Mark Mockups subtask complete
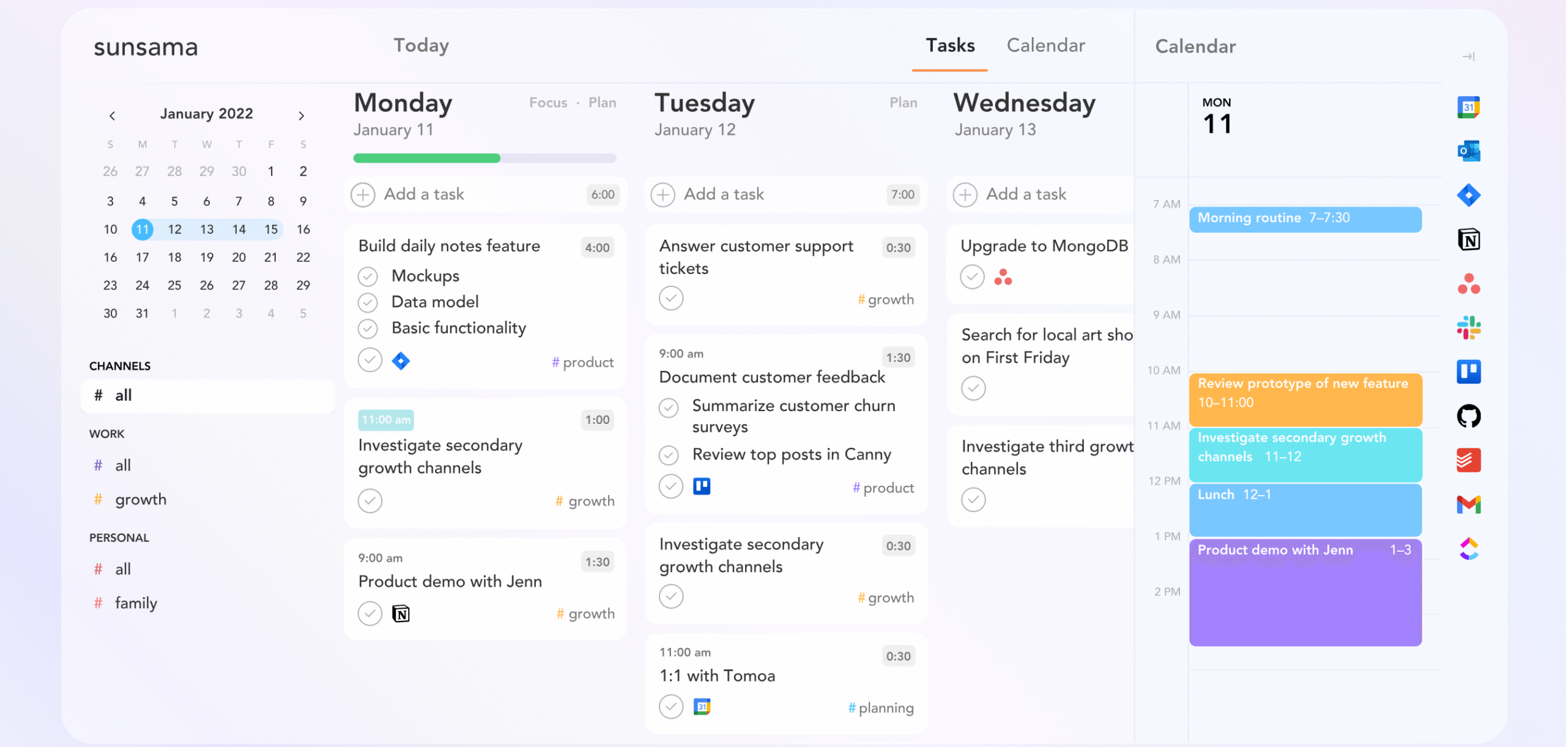Image resolution: width=1566 pixels, height=747 pixels. point(368,277)
